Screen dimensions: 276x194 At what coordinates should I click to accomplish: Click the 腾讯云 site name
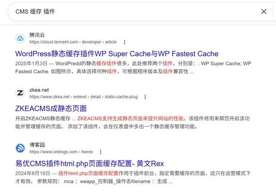(37, 35)
